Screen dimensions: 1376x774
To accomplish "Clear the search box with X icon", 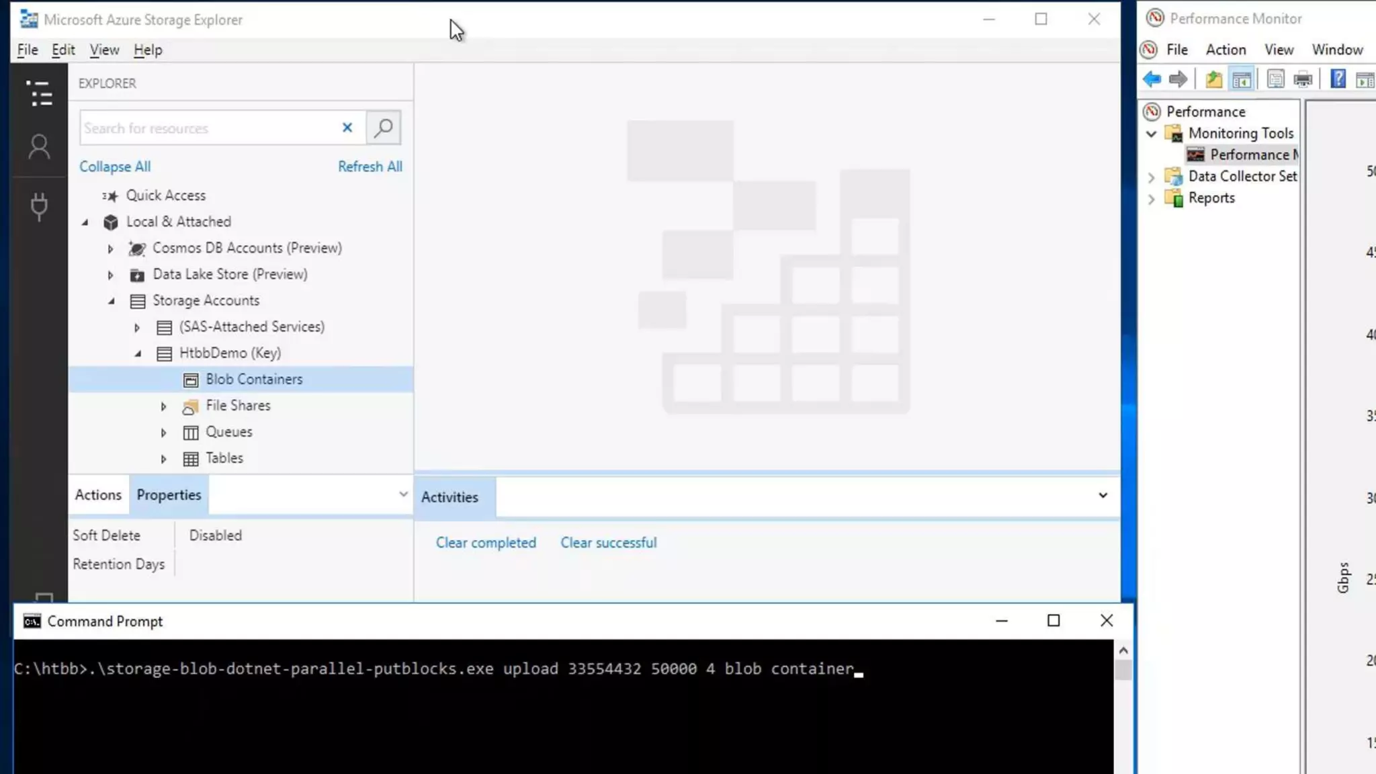I will click(347, 128).
